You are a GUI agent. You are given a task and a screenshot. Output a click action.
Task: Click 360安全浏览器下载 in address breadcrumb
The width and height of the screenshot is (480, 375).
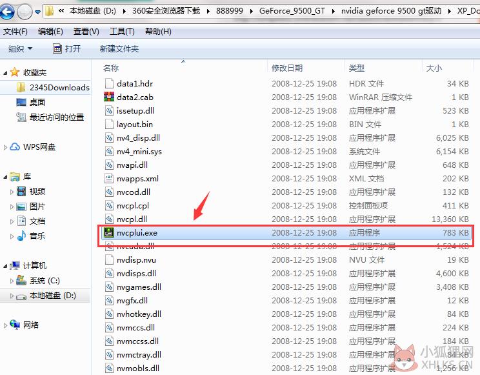[166, 11]
